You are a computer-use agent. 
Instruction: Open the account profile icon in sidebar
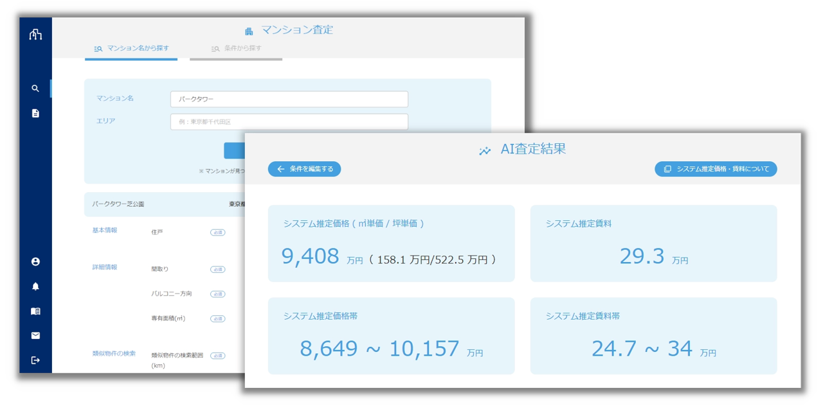pyautogui.click(x=35, y=261)
